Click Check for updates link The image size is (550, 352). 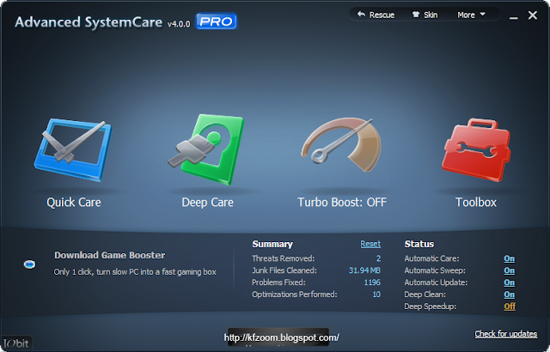(506, 334)
